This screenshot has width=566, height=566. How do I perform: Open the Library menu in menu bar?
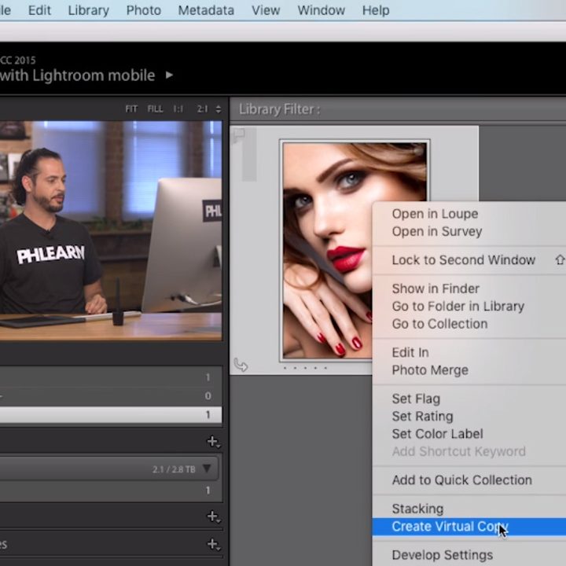click(x=88, y=10)
